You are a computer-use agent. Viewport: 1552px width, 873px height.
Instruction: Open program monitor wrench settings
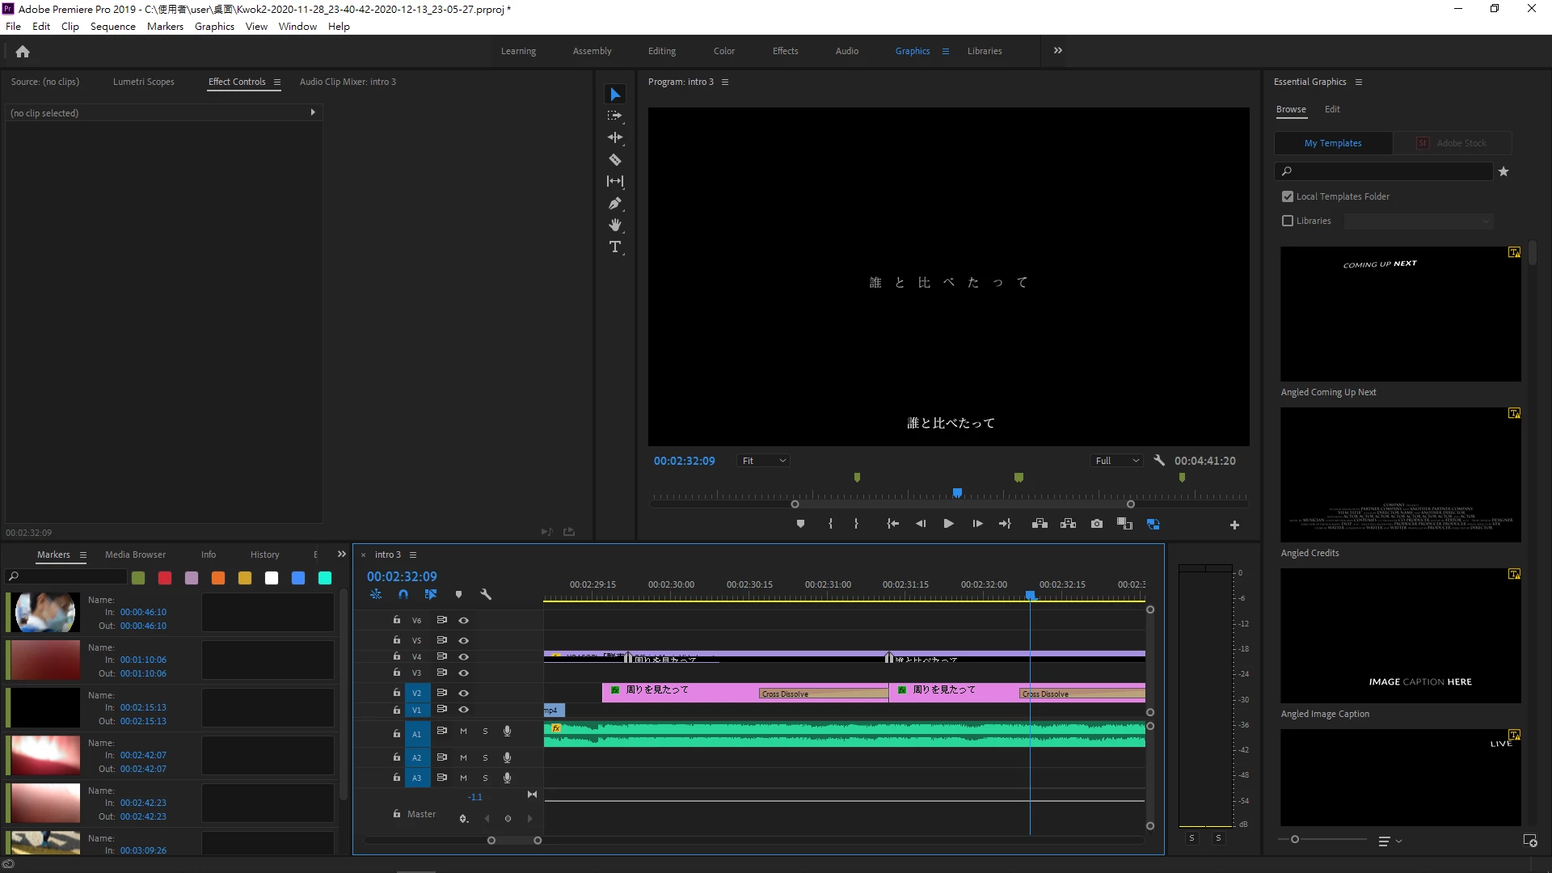coord(1158,460)
